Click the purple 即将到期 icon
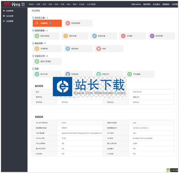This screenshot has width=179, height=173. [x=152, y=36]
